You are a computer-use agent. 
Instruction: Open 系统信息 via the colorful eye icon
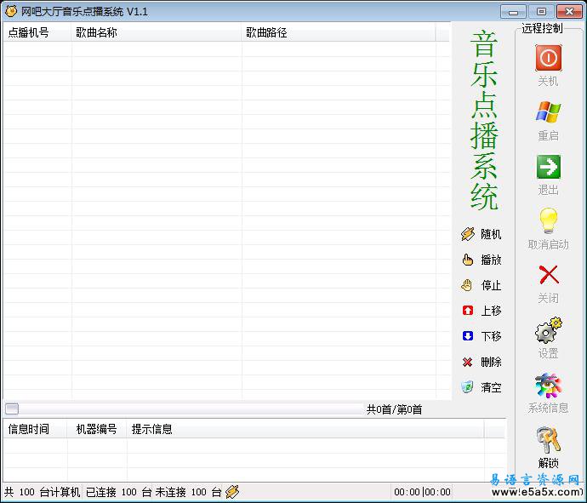coord(548,386)
